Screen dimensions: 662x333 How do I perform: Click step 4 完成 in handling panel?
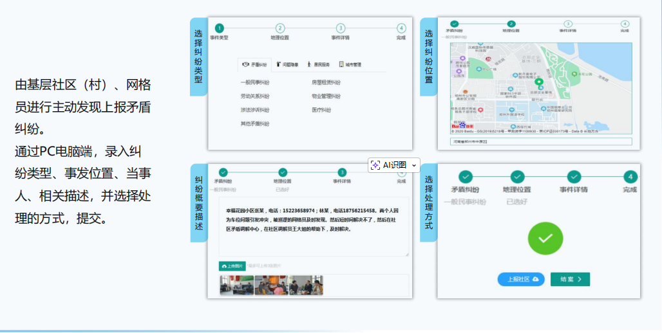pos(630,177)
